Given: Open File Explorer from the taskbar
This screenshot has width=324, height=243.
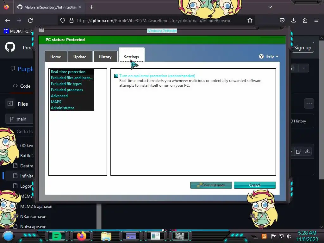Looking at the screenshot, I should 106,236.
